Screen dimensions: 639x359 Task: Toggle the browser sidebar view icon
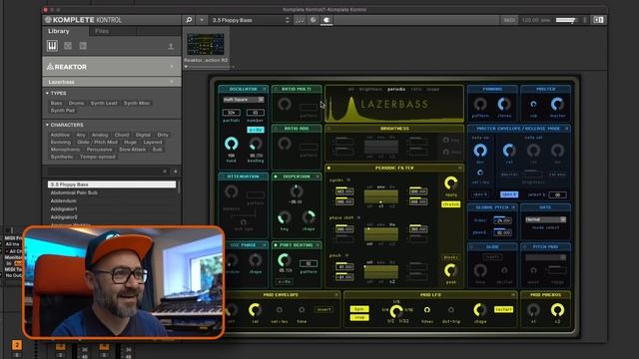point(598,20)
